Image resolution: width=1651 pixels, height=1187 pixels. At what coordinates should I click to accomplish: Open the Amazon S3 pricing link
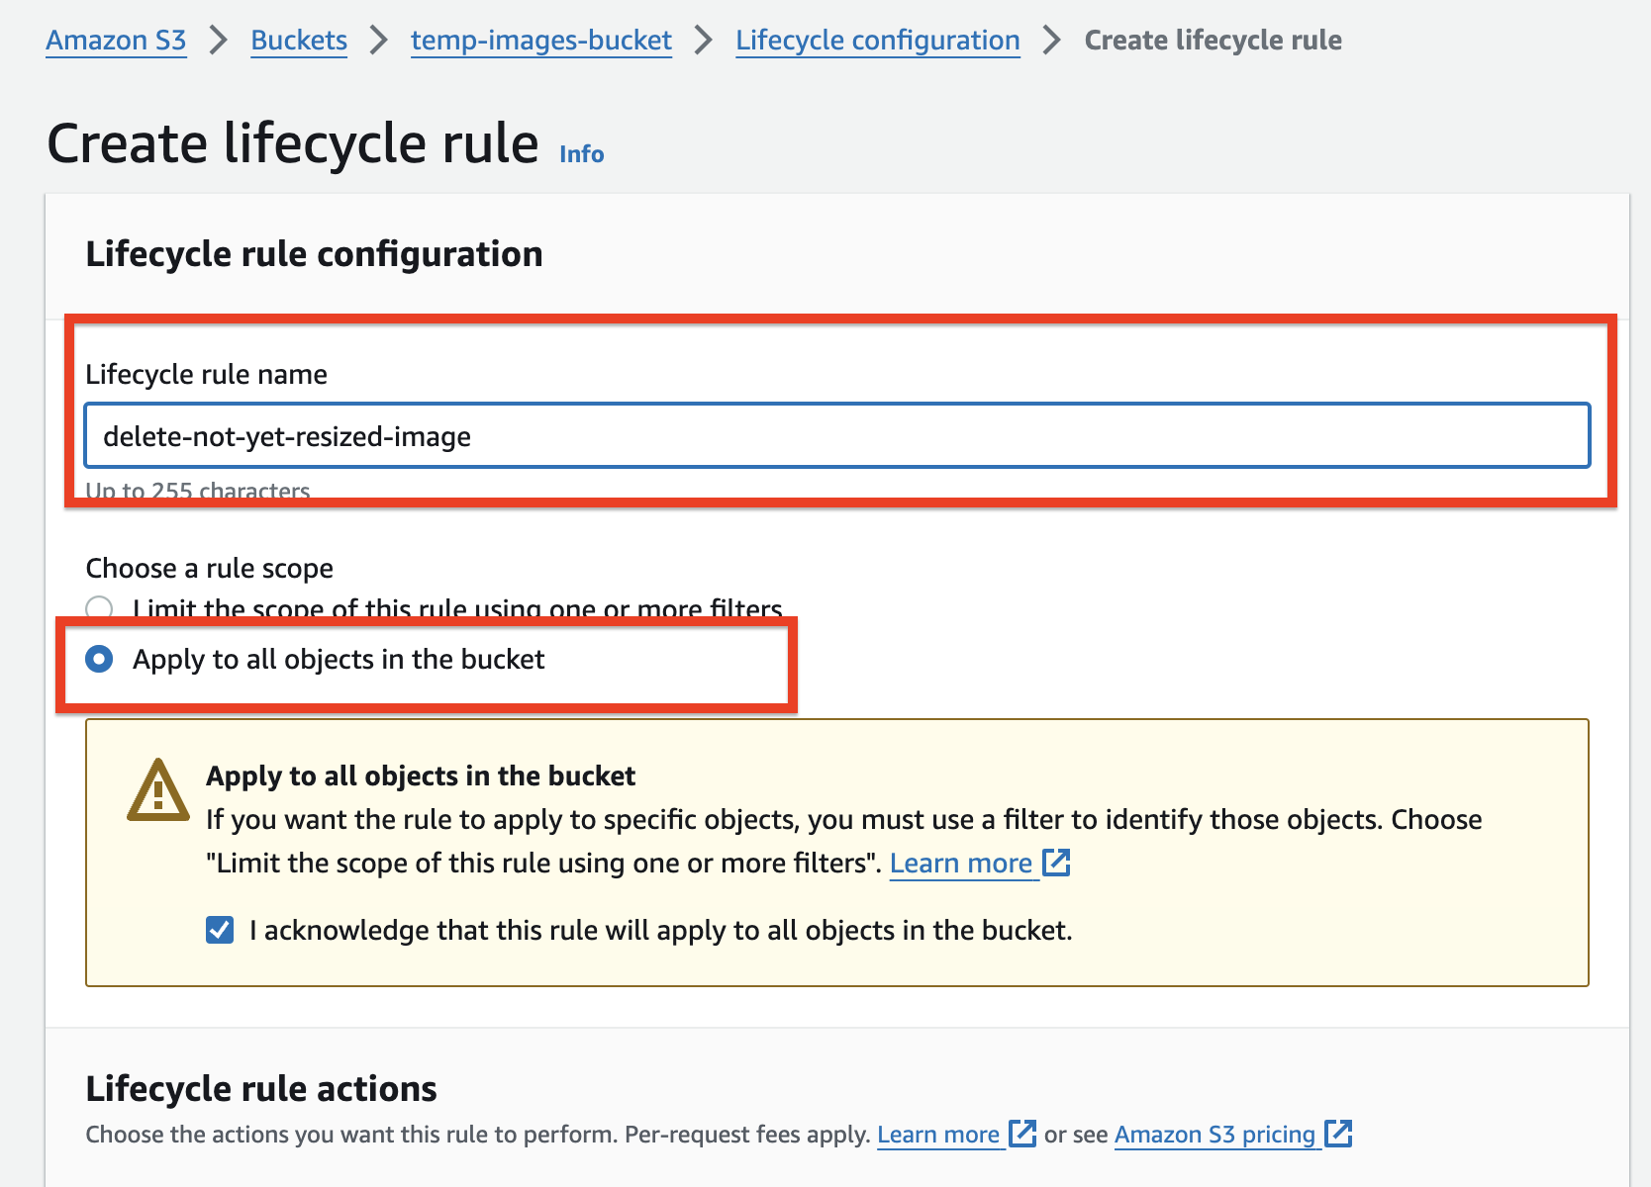[1214, 1135]
